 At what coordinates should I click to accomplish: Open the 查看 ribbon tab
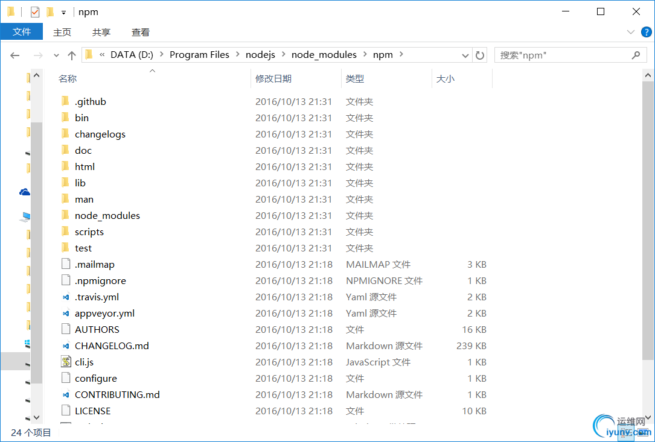pos(140,32)
